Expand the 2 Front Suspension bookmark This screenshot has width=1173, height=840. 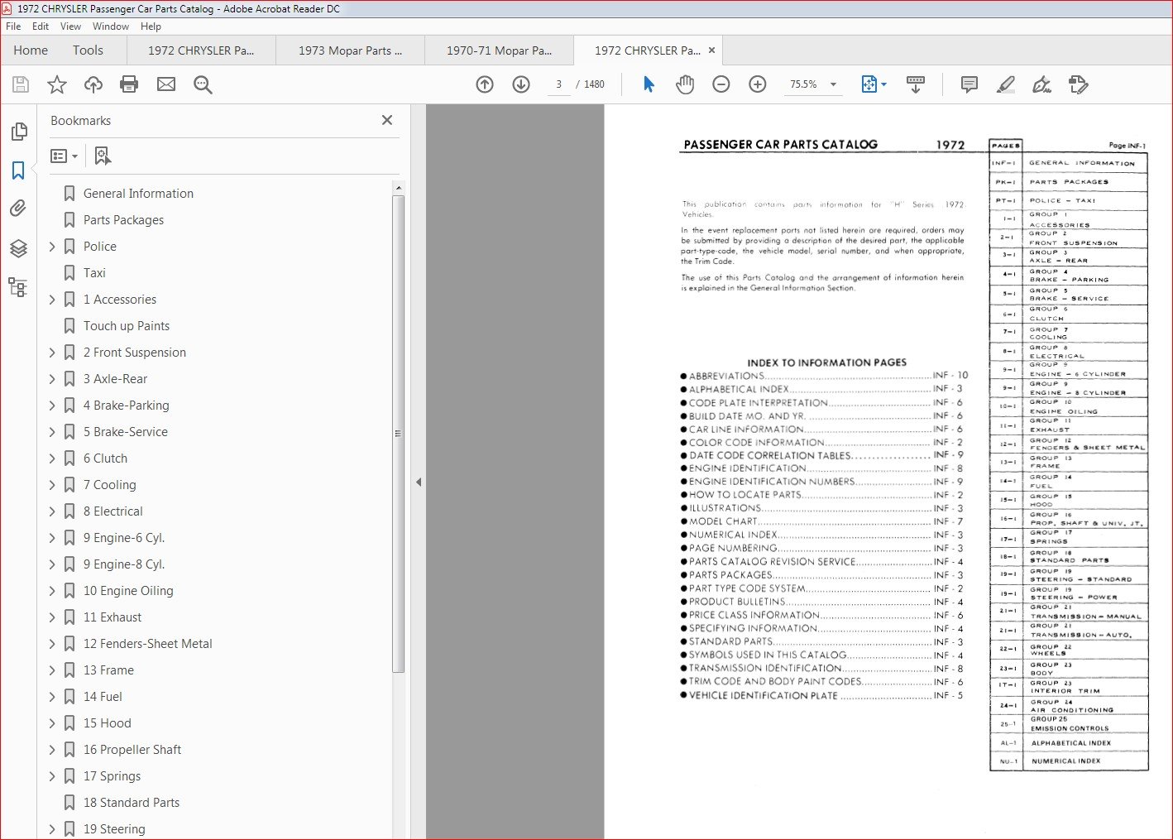pyautogui.click(x=52, y=353)
